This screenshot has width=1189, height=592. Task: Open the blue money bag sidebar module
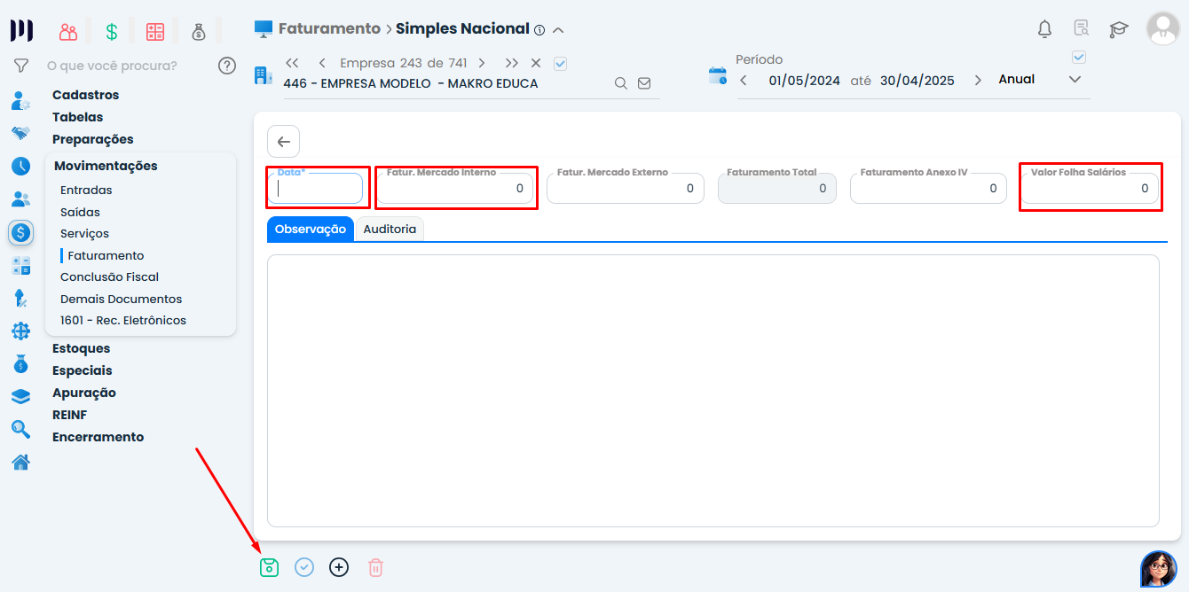pos(21,363)
